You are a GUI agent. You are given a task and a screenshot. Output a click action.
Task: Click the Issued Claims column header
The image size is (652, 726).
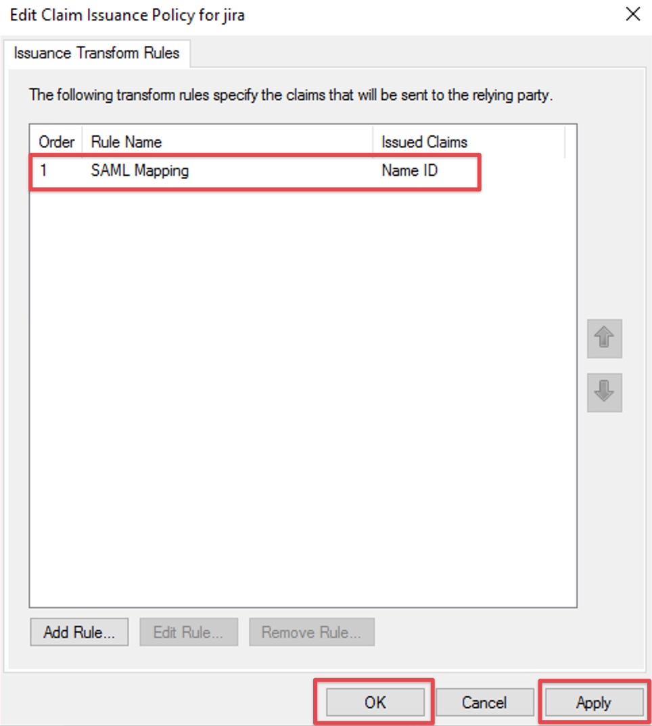424,142
